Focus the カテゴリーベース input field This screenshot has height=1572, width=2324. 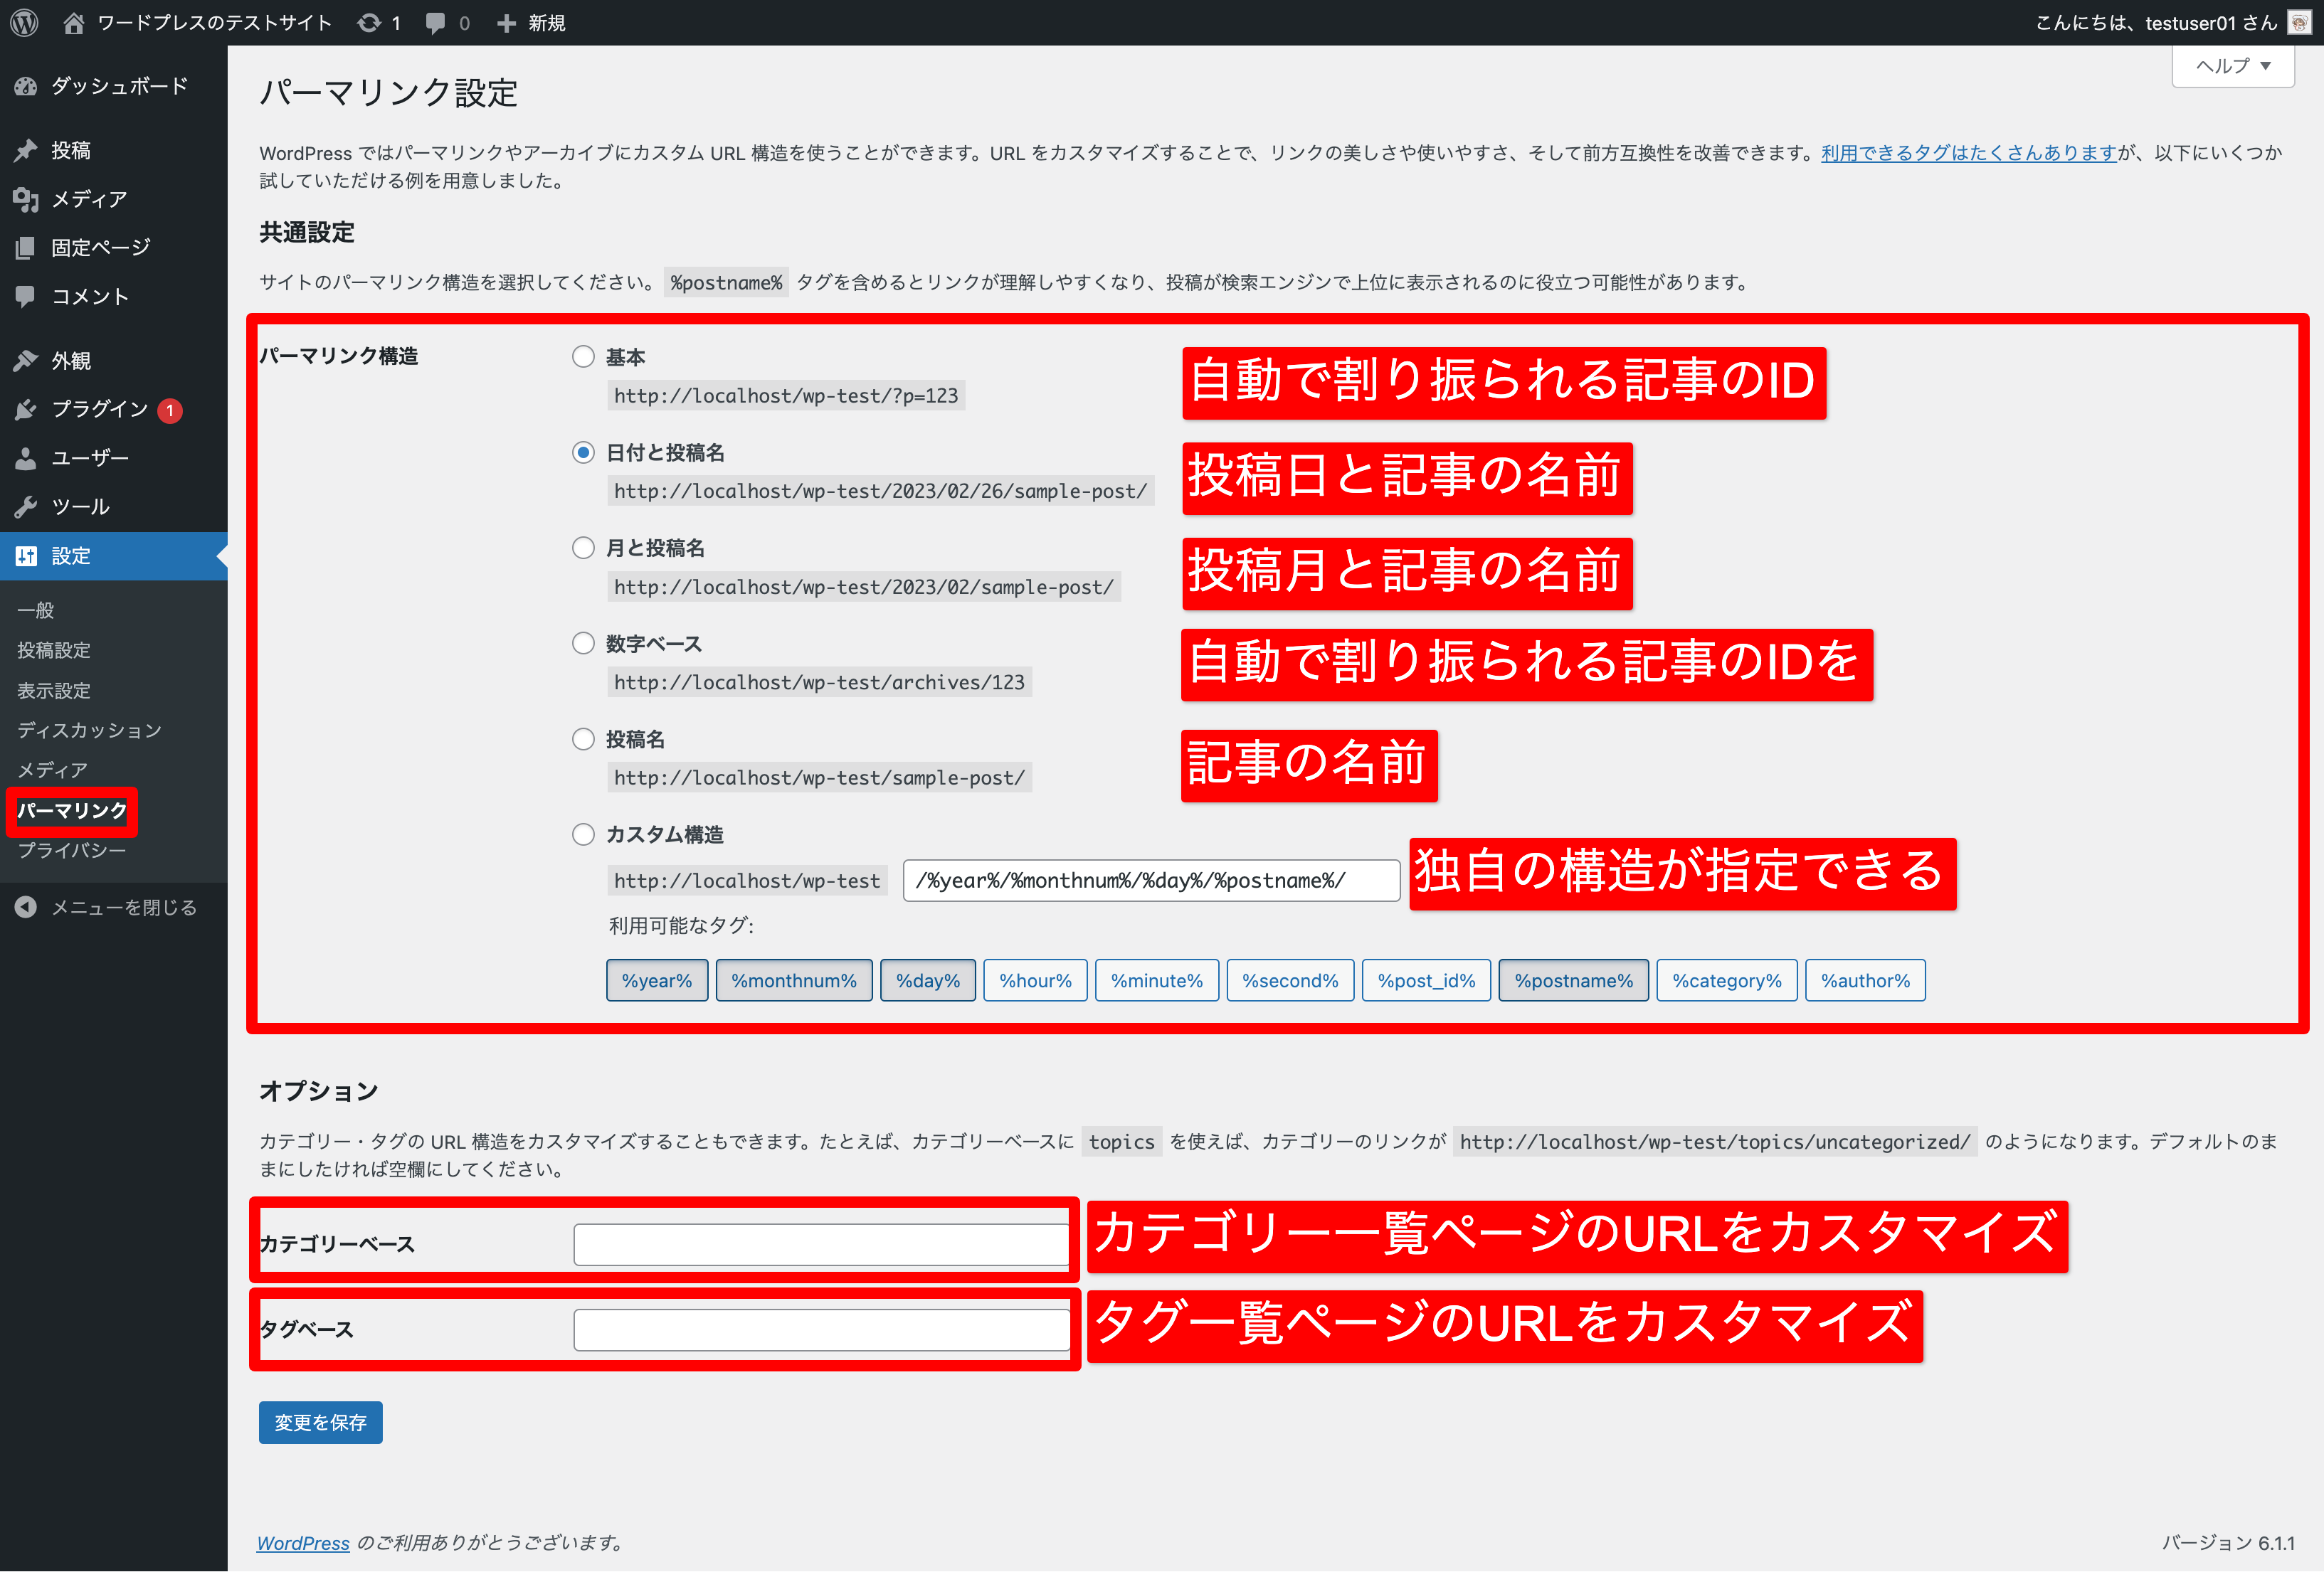821,1244
